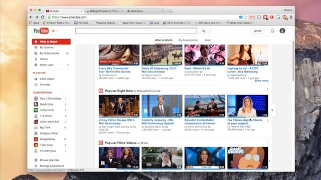The height and width of the screenshot is (180, 321).
Task: Open ProTools bookmark folder
Action: (x=81, y=23)
